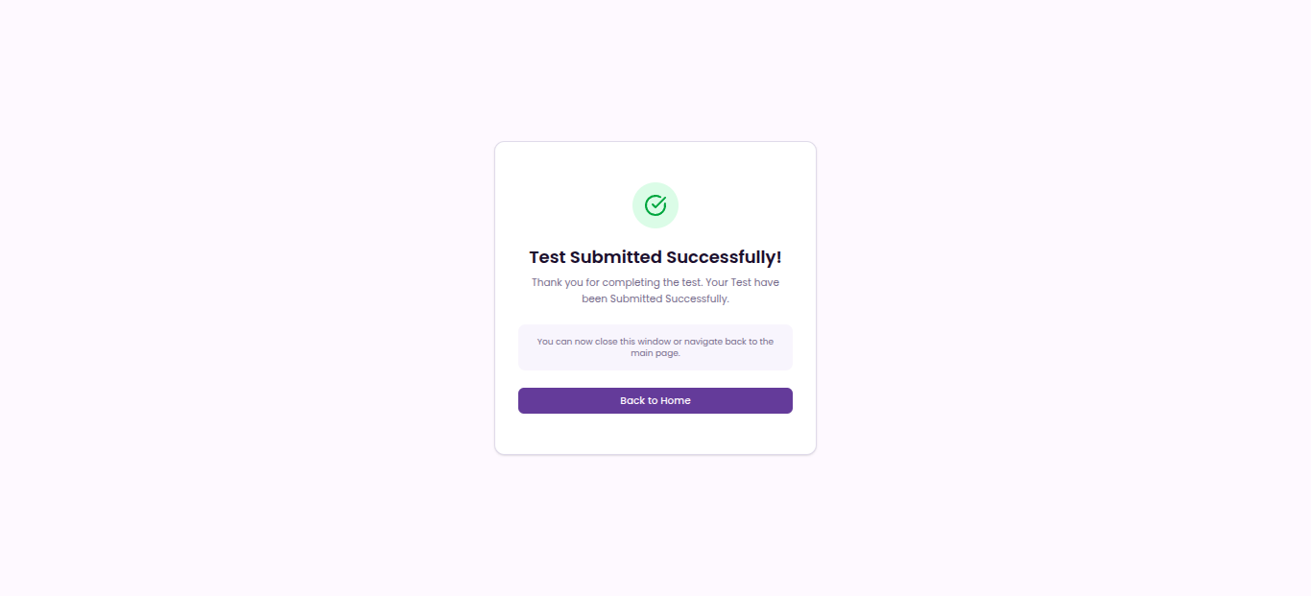Return home via the purple button
1311x596 pixels.
coord(655,400)
